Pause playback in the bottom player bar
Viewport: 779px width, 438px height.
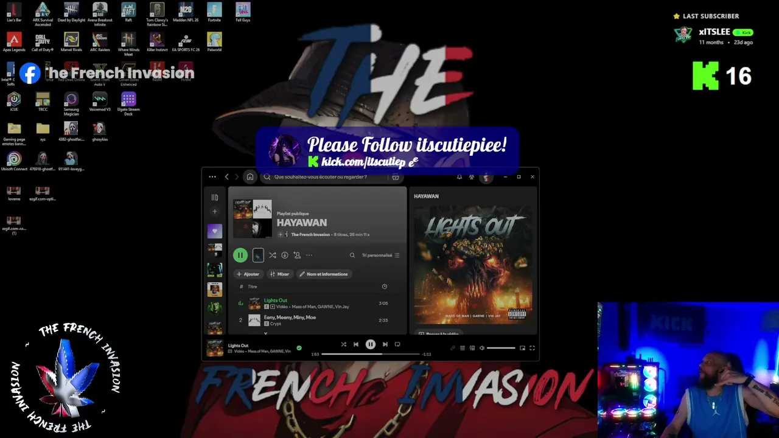[x=370, y=344]
